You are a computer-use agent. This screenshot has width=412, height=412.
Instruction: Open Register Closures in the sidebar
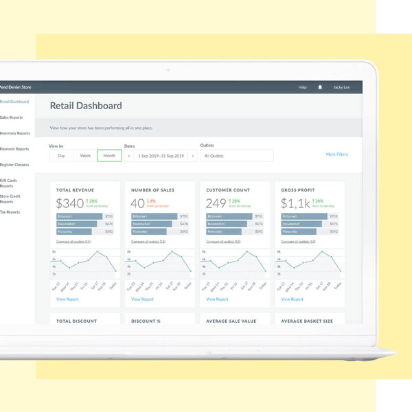(x=15, y=165)
